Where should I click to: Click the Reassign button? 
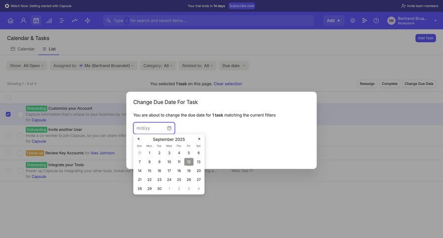(x=367, y=84)
